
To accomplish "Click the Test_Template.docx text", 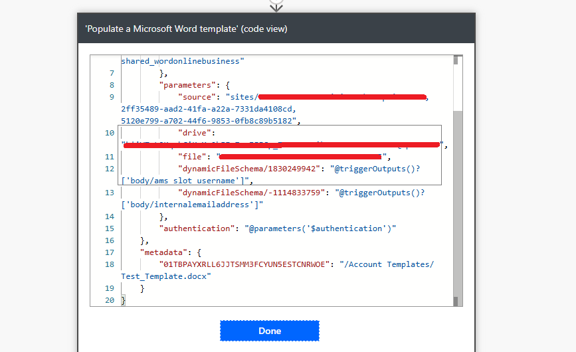I will click(x=165, y=276).
